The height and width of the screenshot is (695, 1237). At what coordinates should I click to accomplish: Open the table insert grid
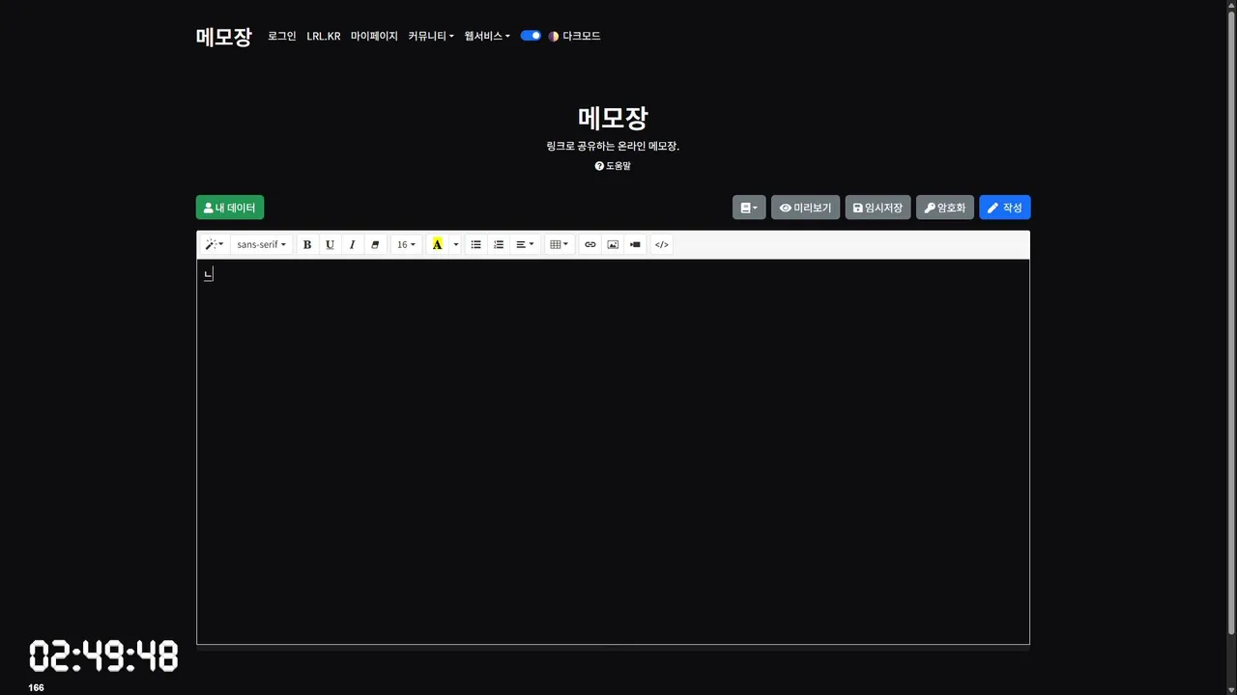[559, 245]
